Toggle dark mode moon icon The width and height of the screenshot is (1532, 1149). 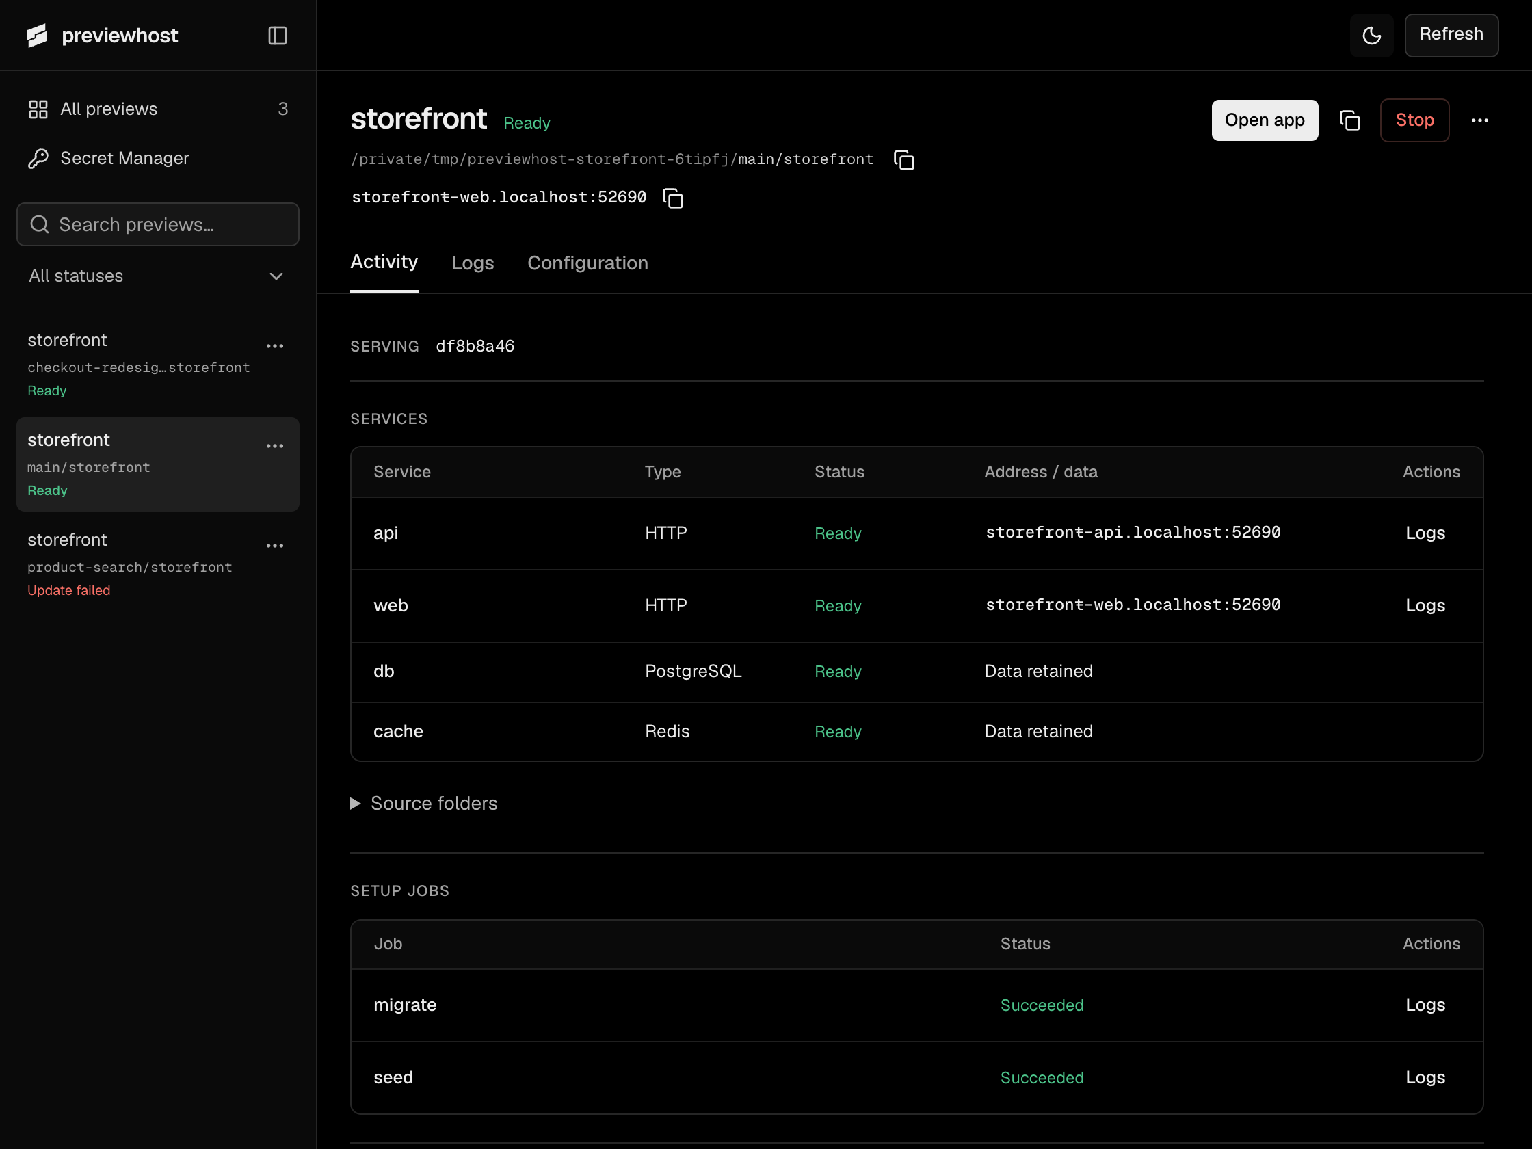point(1371,36)
